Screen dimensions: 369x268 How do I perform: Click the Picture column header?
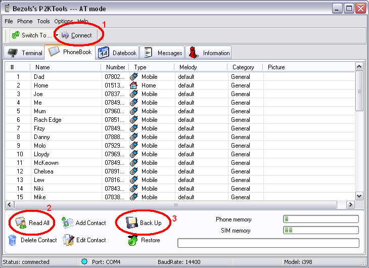pos(309,67)
